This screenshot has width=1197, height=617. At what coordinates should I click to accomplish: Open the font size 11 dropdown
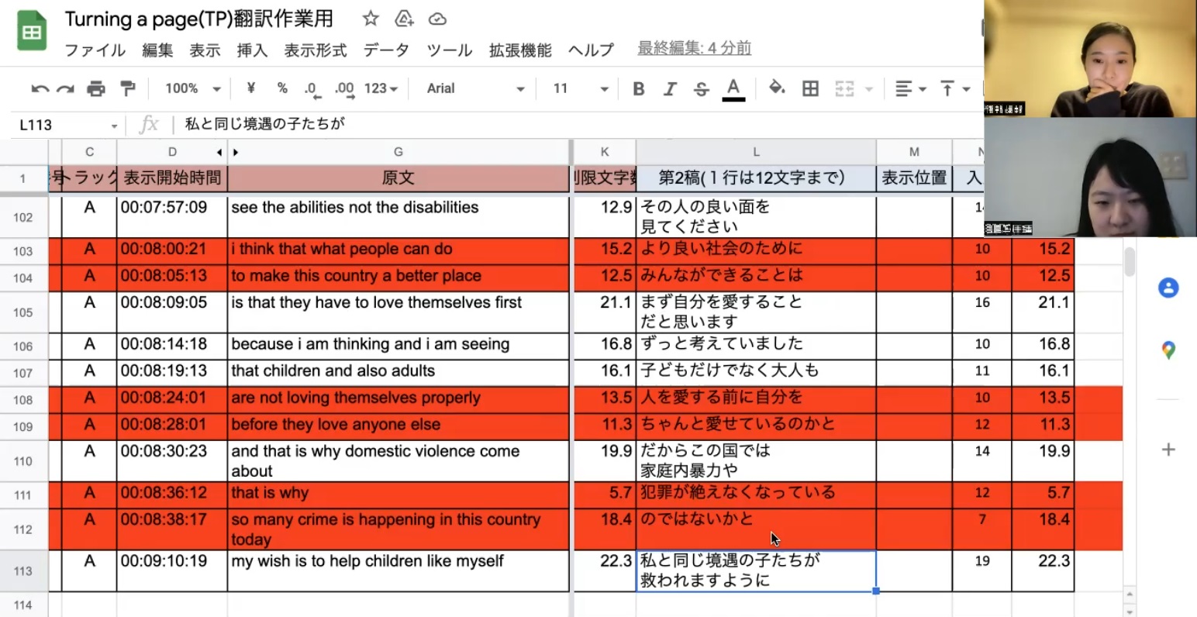(x=580, y=88)
